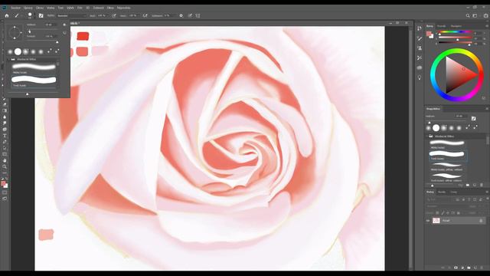Image resolution: width=490 pixels, height=276 pixels.
Task: Toggle pressure for size icon
Action: (190, 15)
